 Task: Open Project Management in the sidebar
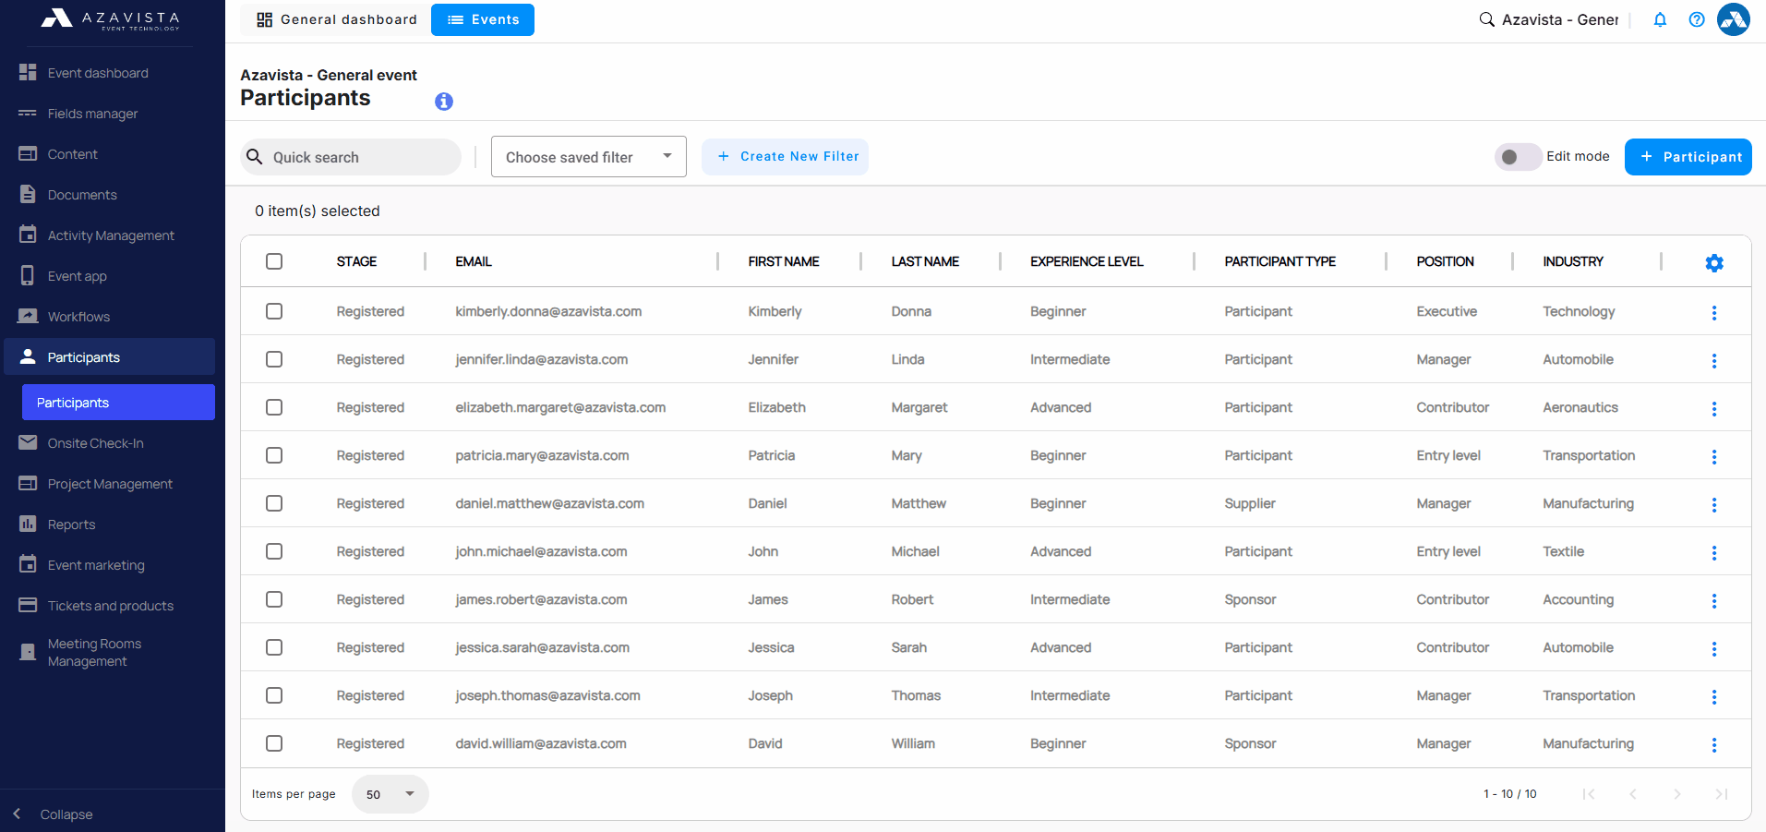(110, 483)
